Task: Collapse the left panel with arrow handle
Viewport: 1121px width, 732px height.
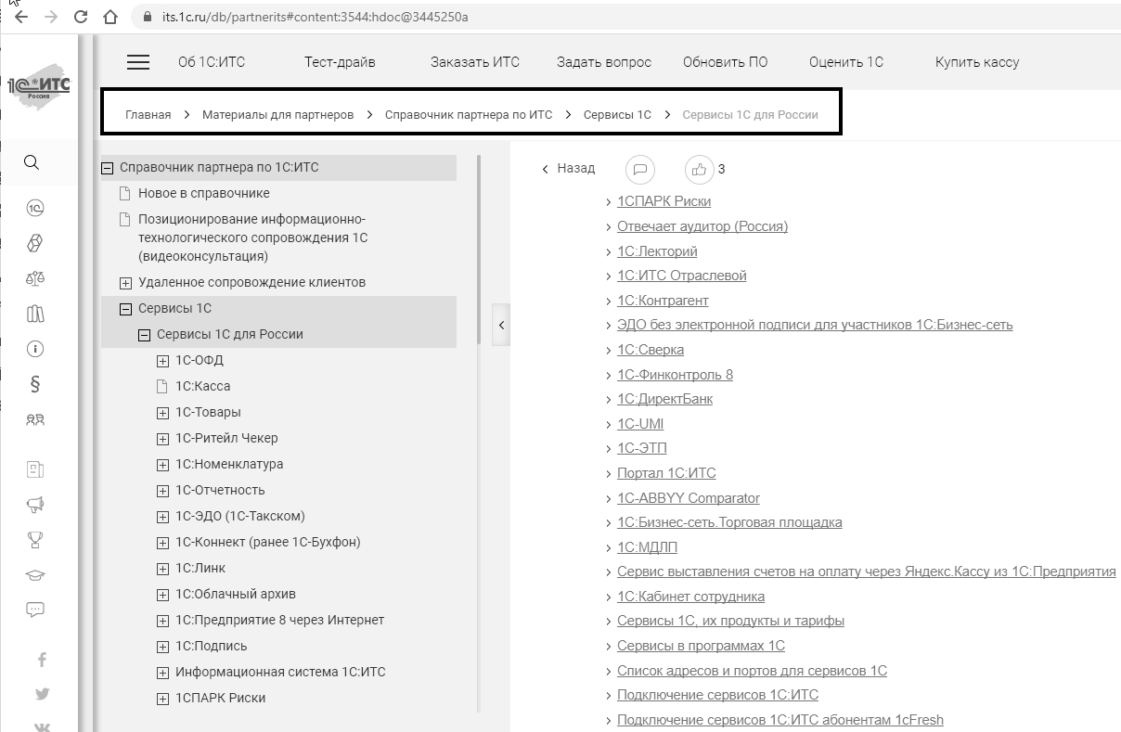Action: click(501, 326)
